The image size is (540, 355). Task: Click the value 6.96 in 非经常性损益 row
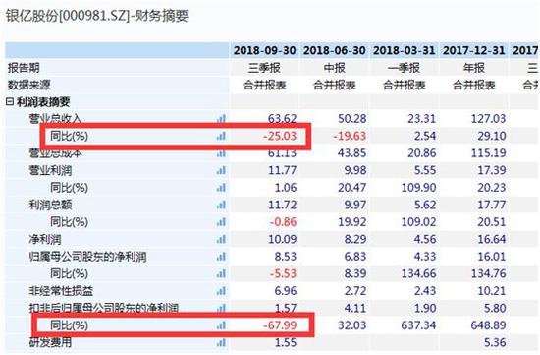point(285,291)
